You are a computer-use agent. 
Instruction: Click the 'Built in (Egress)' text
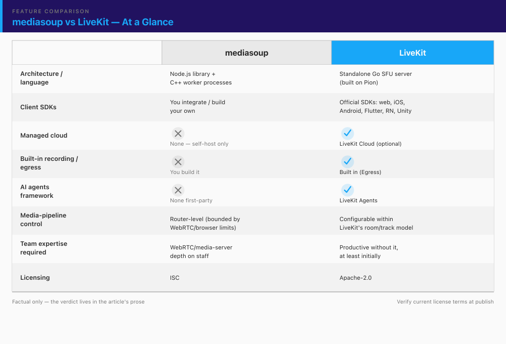click(x=360, y=173)
